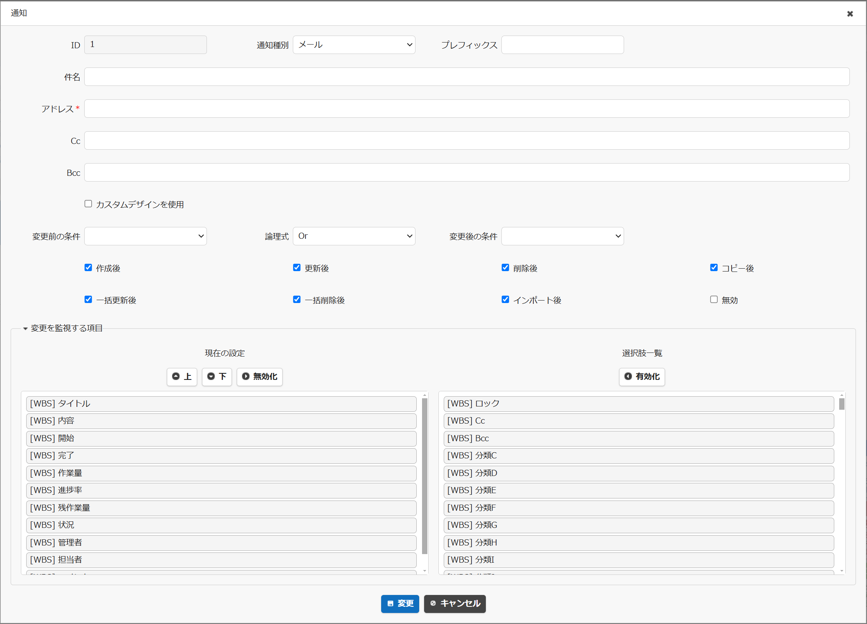
Task: Select [WBS] ロック in options list
Action: tap(639, 404)
